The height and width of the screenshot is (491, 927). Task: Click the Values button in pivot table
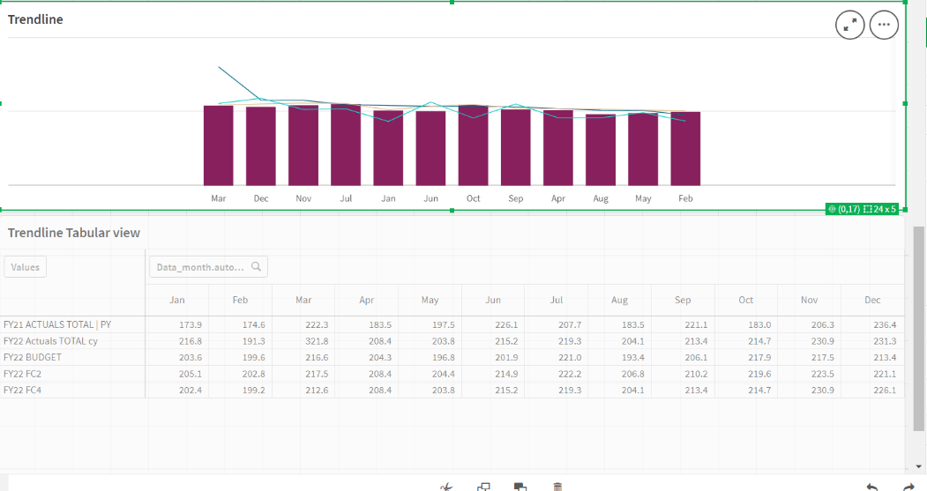point(25,267)
